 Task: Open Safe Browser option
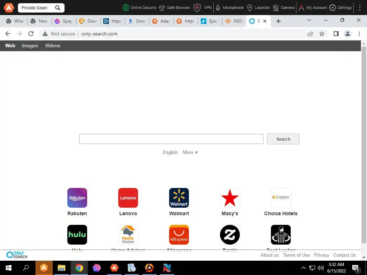coord(175,8)
